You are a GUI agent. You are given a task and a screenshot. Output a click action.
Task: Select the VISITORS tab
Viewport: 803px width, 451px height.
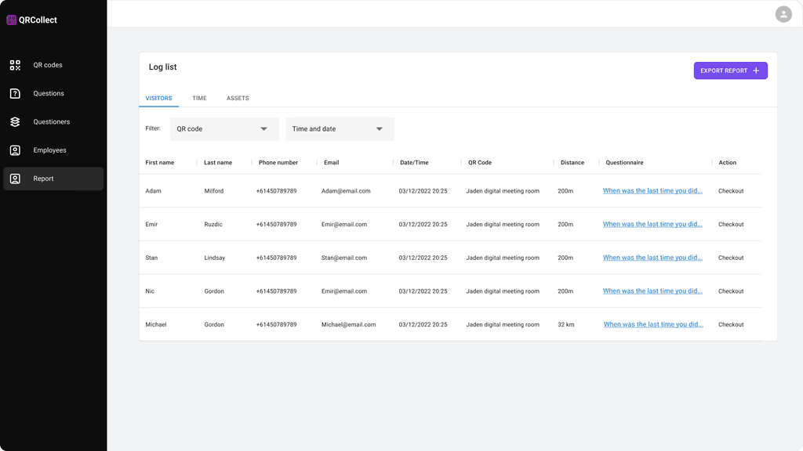coord(158,99)
